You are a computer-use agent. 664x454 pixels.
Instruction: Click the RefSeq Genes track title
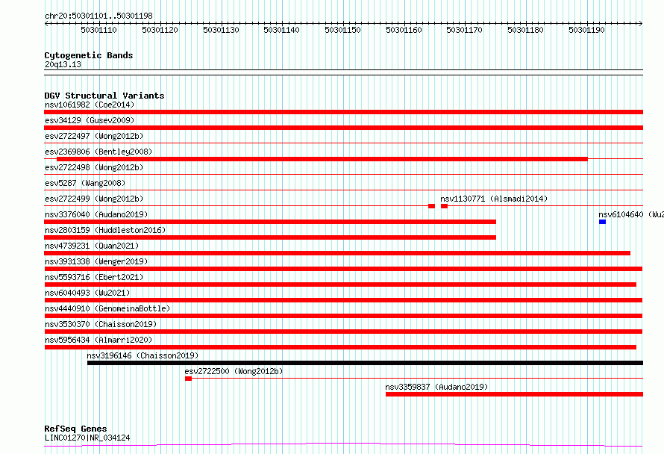point(75,429)
